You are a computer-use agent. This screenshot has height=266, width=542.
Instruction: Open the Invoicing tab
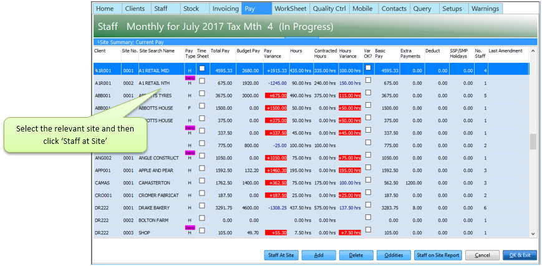point(225,9)
